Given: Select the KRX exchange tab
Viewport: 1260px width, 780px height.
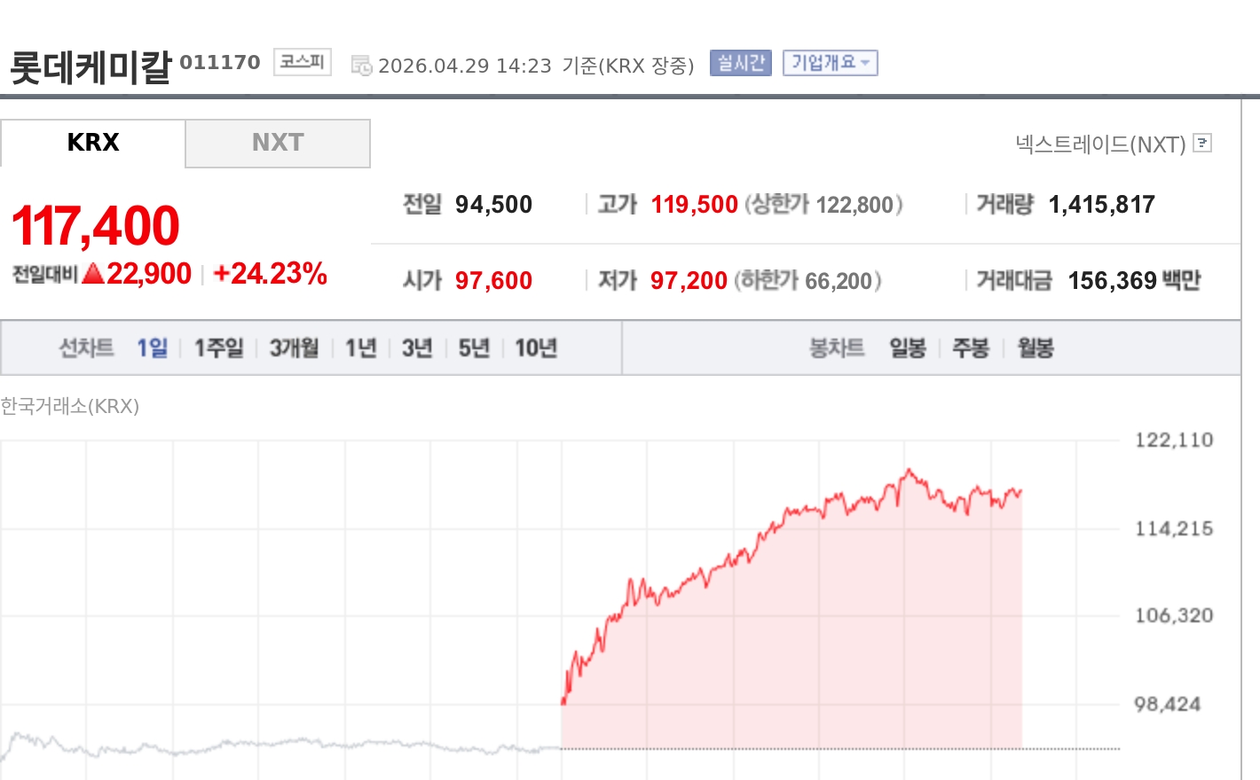Looking at the screenshot, I should pyautogui.click(x=92, y=143).
